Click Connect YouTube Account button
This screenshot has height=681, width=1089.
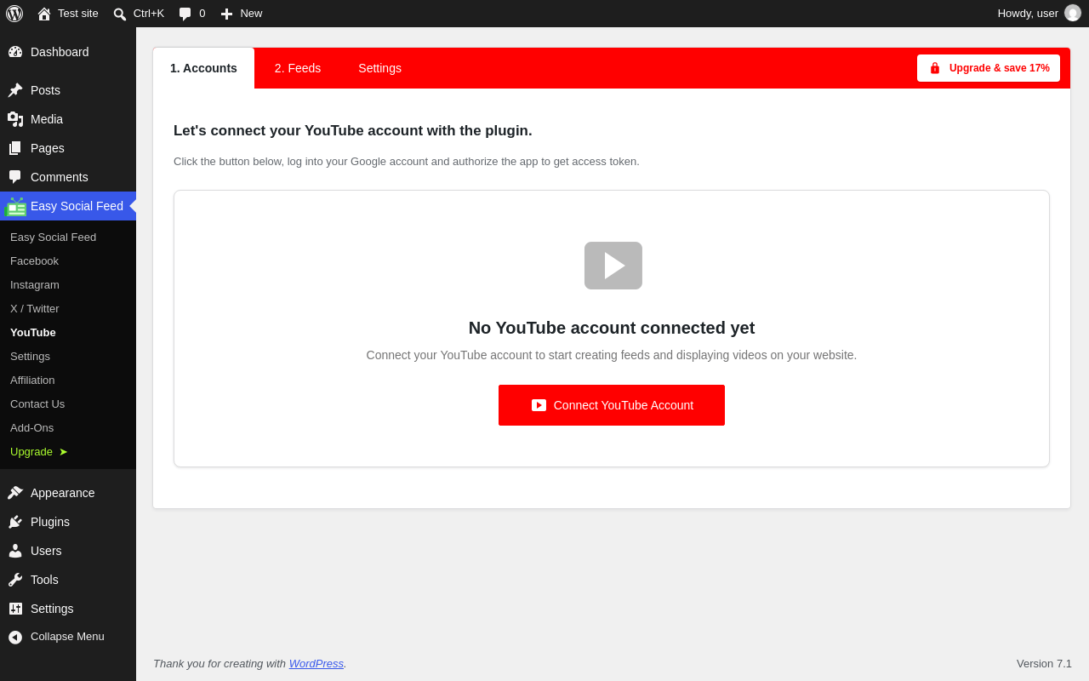[612, 405]
